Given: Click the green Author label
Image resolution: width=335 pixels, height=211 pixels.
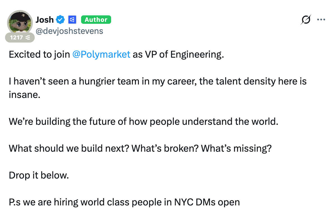Looking at the screenshot, I should tap(96, 20).
